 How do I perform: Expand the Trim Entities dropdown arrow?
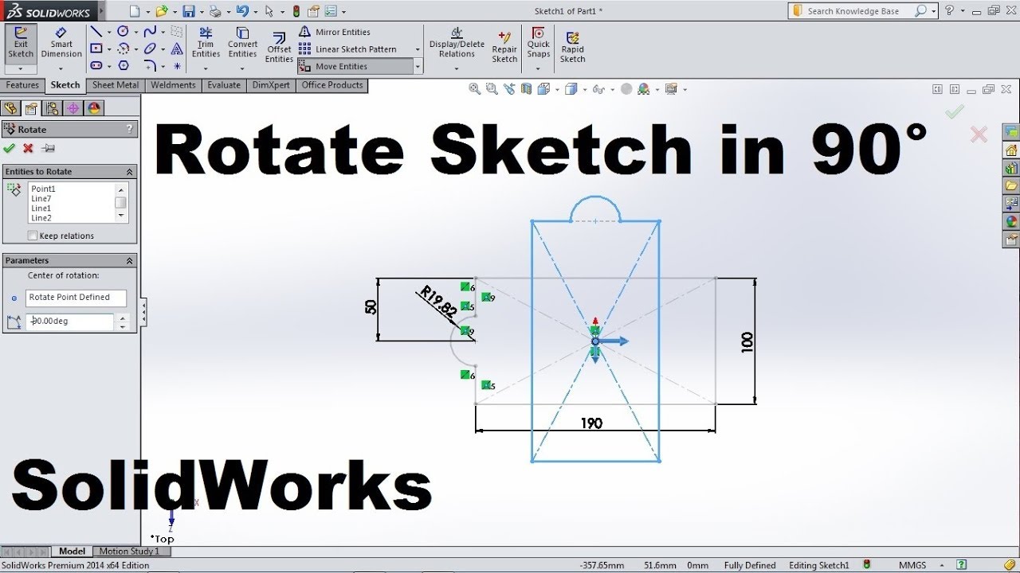(x=206, y=68)
